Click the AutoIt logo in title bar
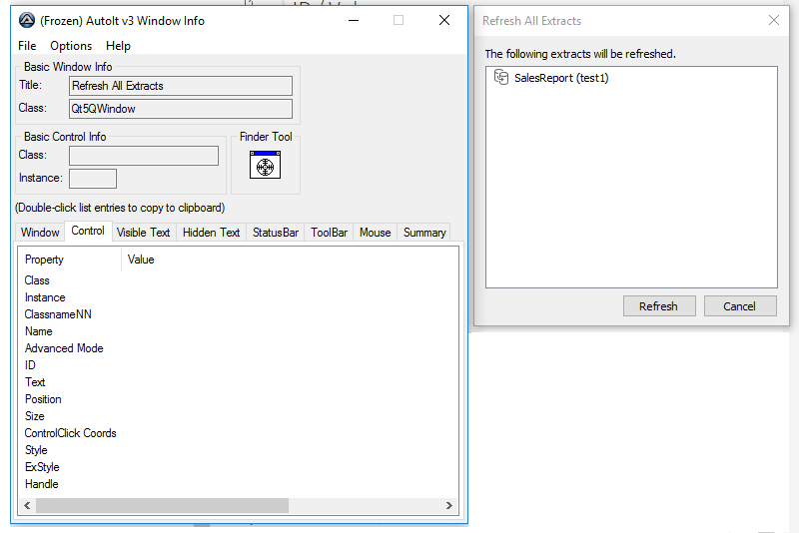The width and height of the screenshot is (799, 533). [x=27, y=20]
